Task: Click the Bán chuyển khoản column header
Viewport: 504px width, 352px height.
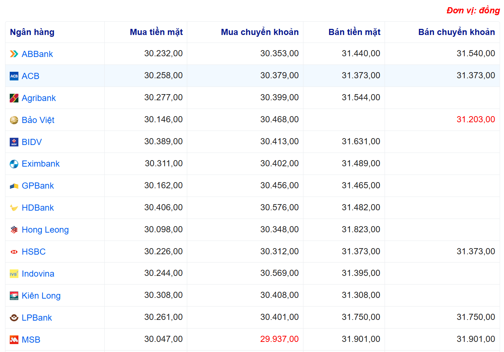Action: pos(456,32)
